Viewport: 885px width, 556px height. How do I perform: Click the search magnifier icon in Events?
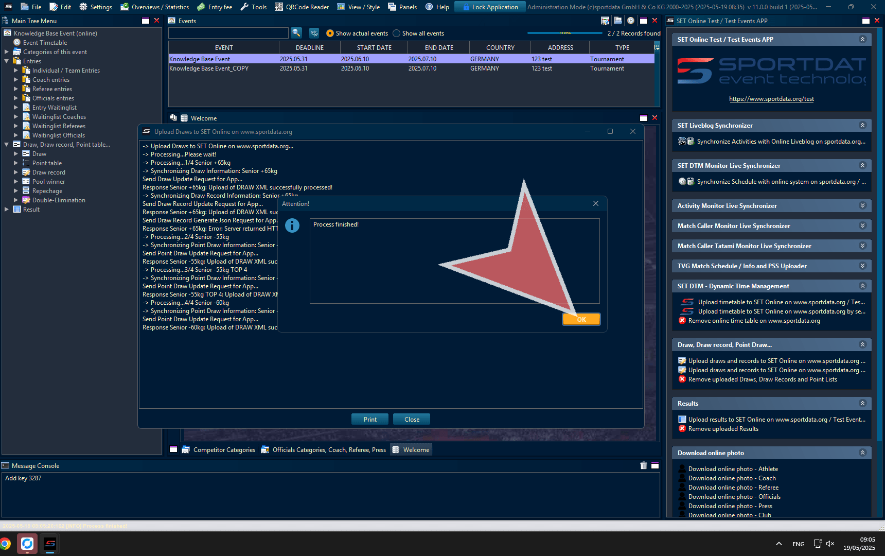(296, 33)
